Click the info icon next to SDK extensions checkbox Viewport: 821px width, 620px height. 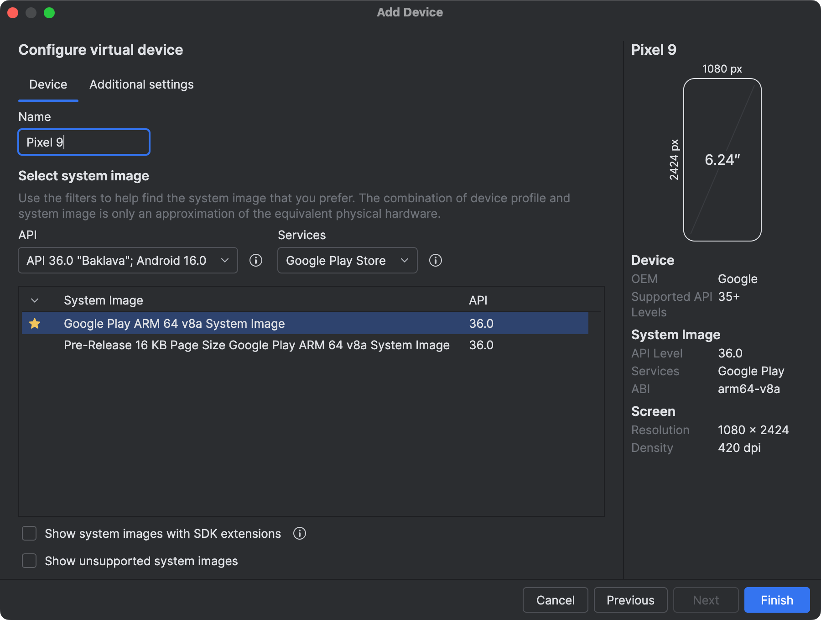pos(300,533)
